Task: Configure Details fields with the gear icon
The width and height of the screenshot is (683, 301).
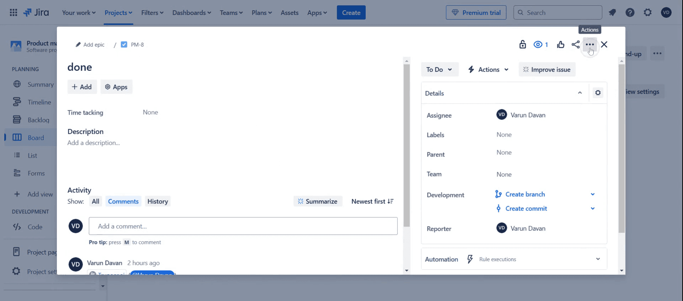Action: [x=598, y=93]
